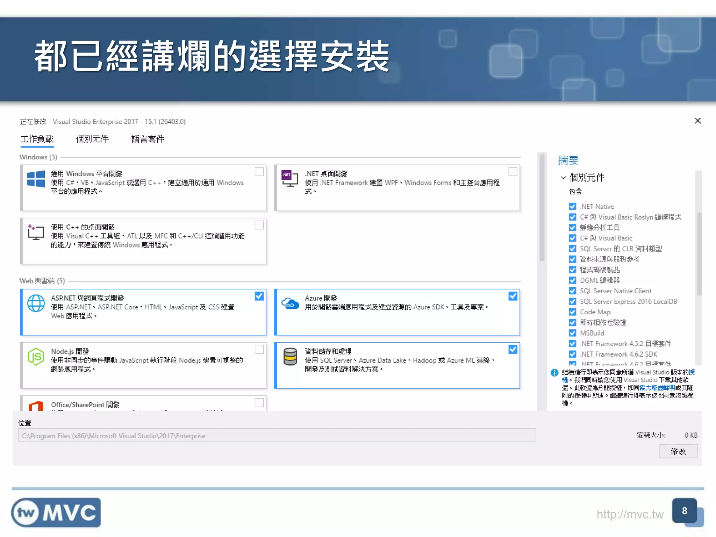The height and width of the screenshot is (537, 716).
Task: Click the .NET desktop development icon
Action: point(289,178)
